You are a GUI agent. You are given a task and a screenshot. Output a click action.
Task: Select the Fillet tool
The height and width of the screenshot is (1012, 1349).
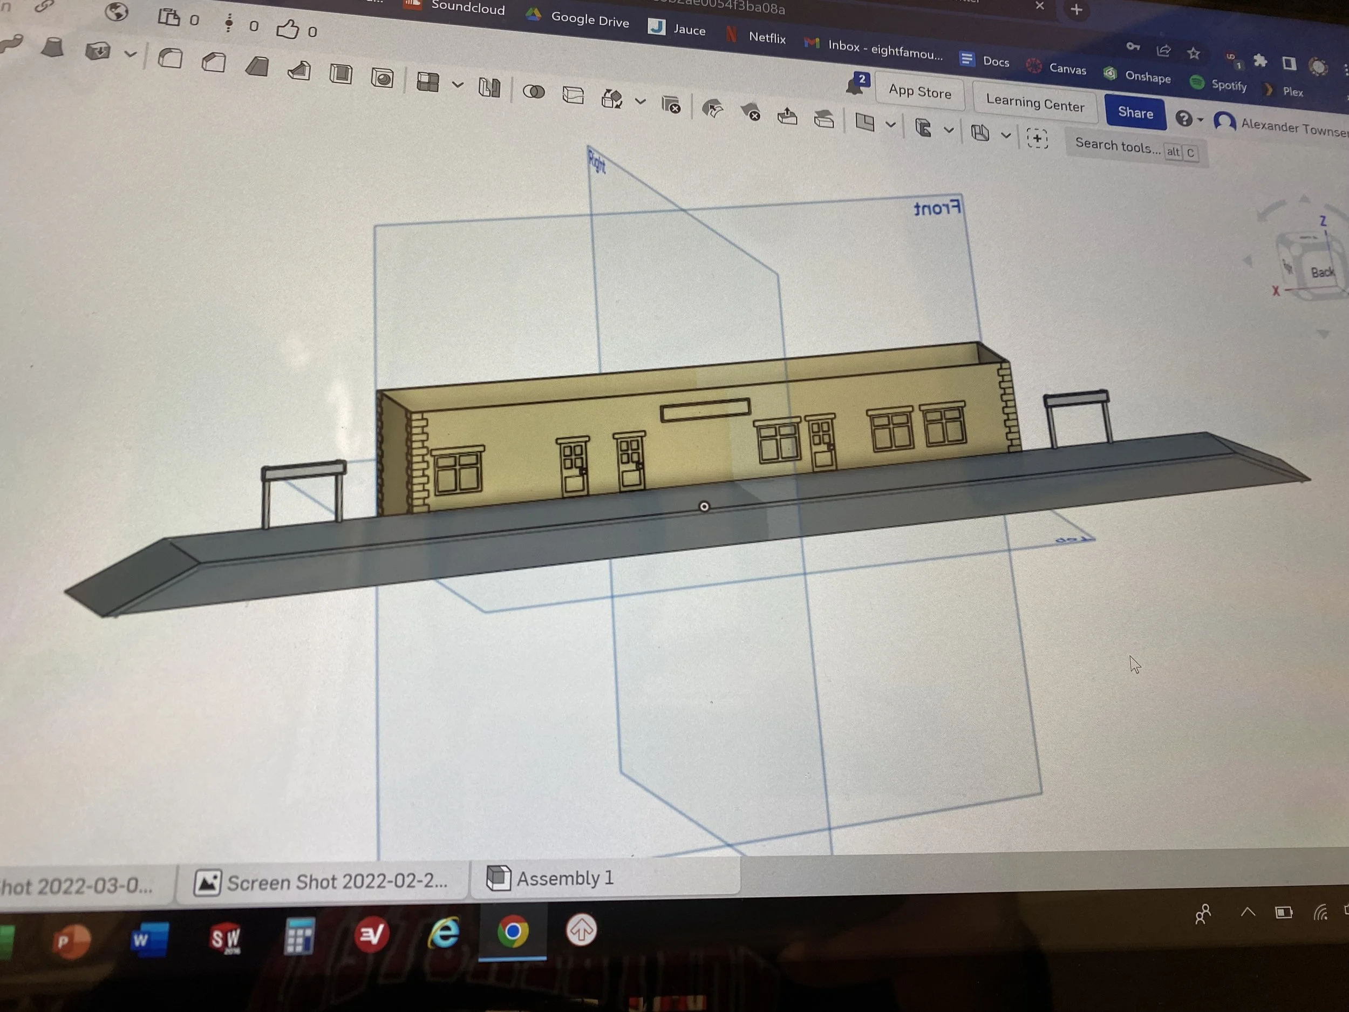pyautogui.click(x=170, y=58)
